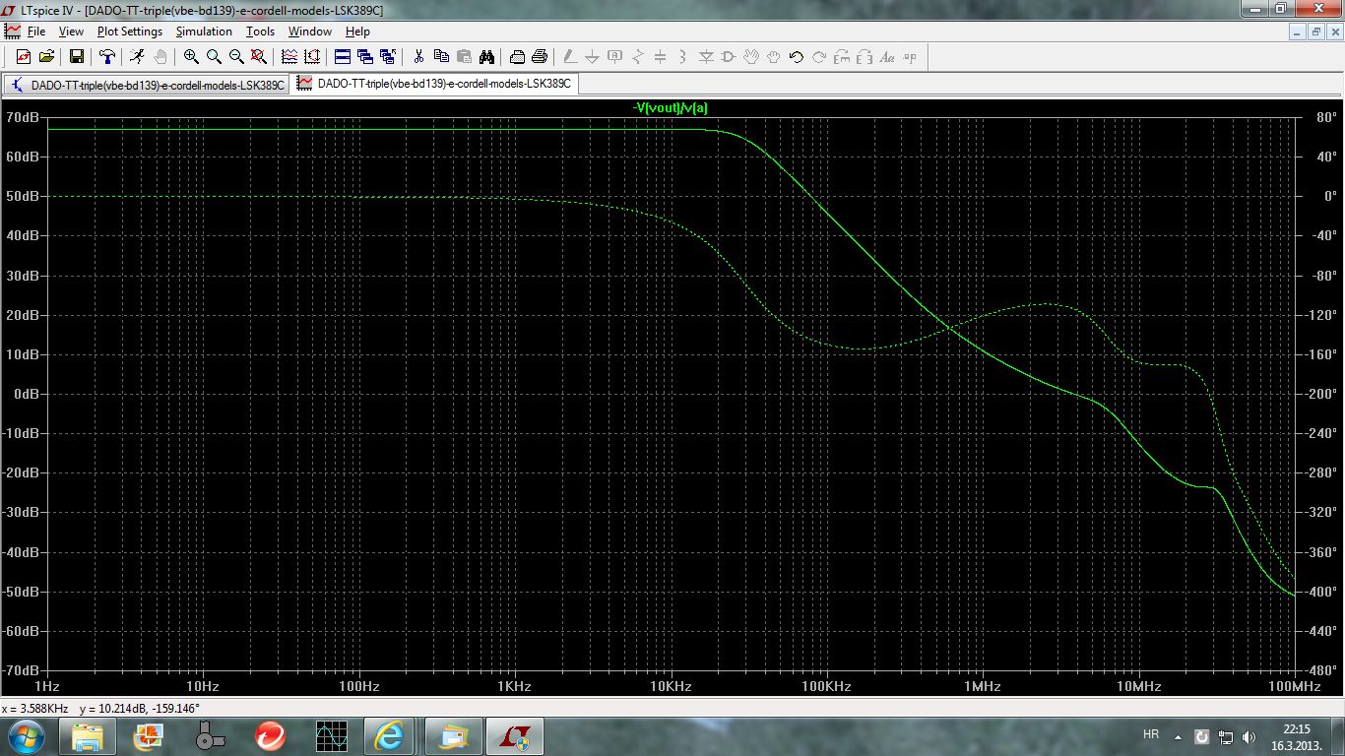The width and height of the screenshot is (1345, 756).
Task: Click the Print printer icon
Action: click(540, 57)
